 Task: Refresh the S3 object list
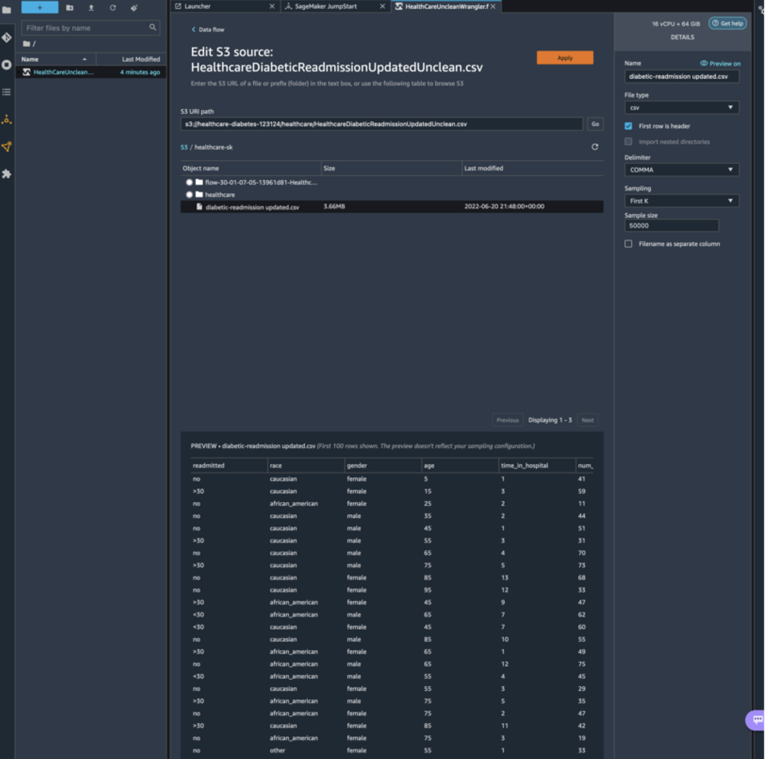tap(595, 147)
